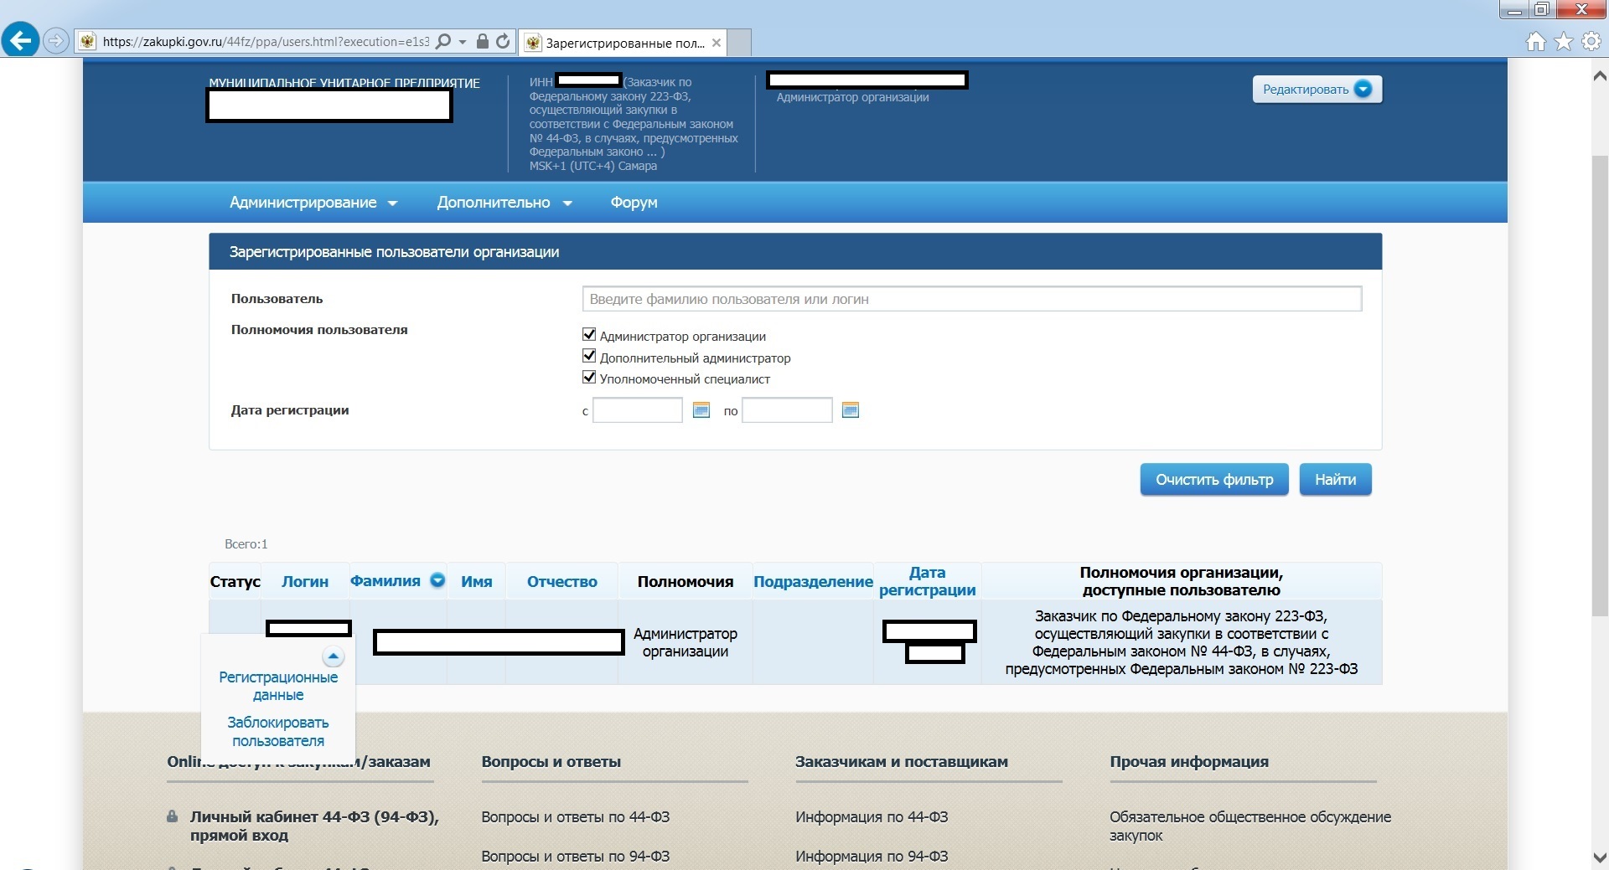Open the Форум menu item
Viewport: 1609px width, 870px height.
coord(634,203)
